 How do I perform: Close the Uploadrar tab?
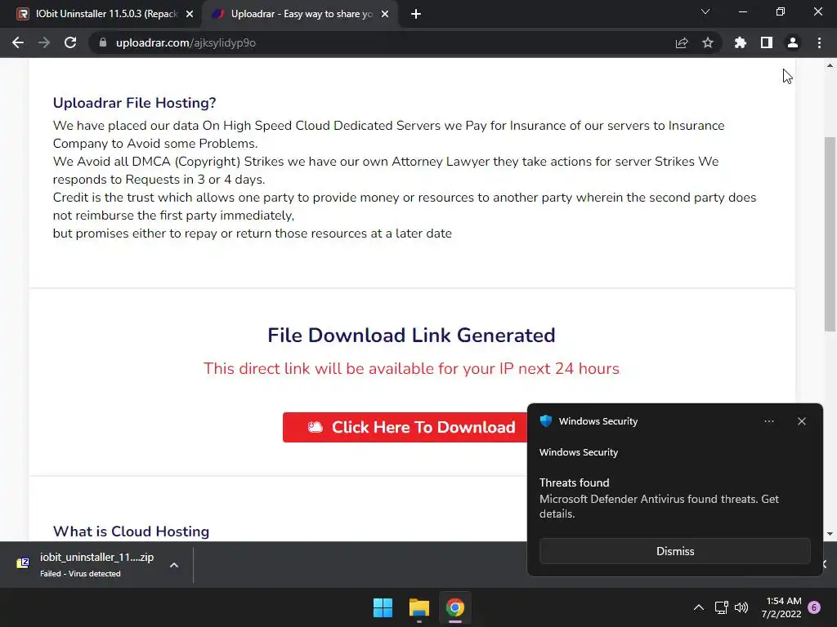[x=385, y=15]
